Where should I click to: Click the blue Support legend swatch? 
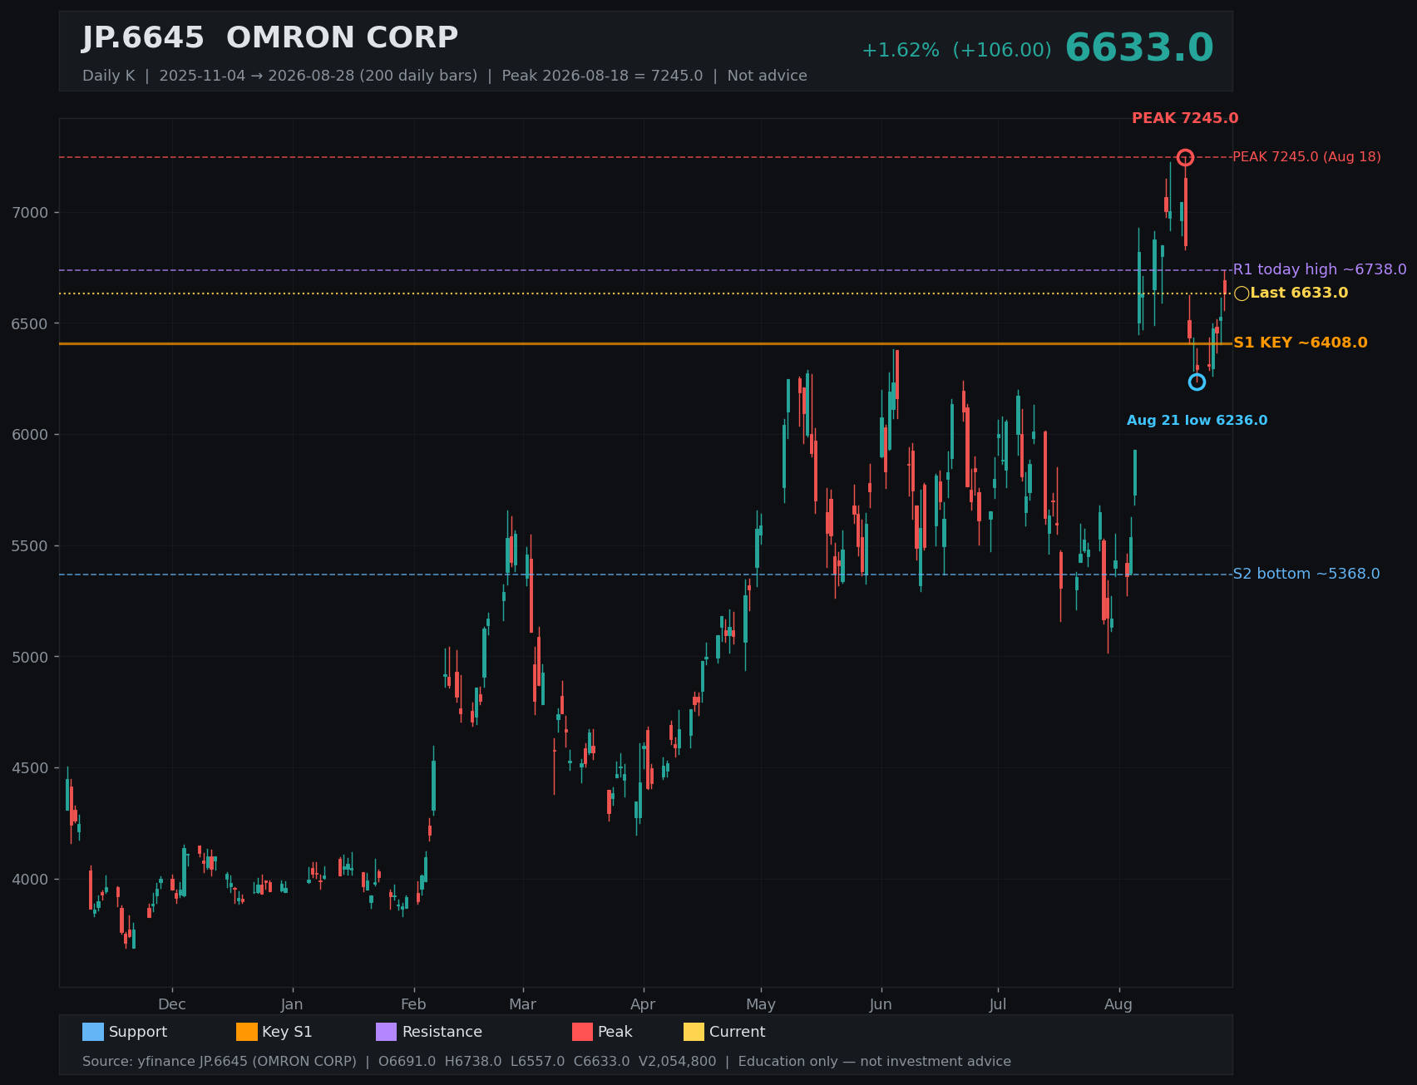click(x=93, y=1032)
